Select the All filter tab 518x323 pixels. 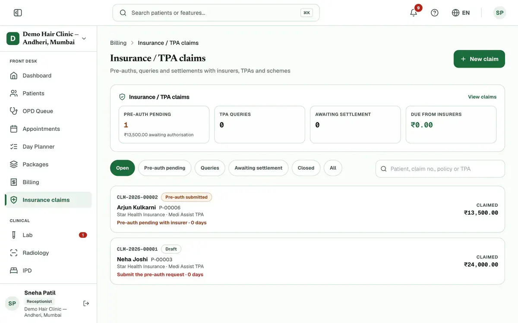333,168
